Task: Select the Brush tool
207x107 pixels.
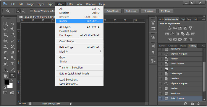Action: 12,41
